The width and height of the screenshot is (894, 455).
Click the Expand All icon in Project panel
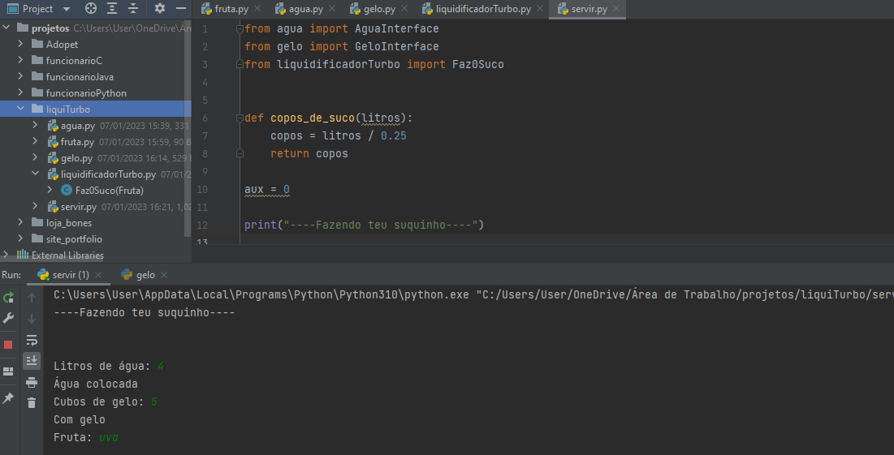tap(112, 9)
